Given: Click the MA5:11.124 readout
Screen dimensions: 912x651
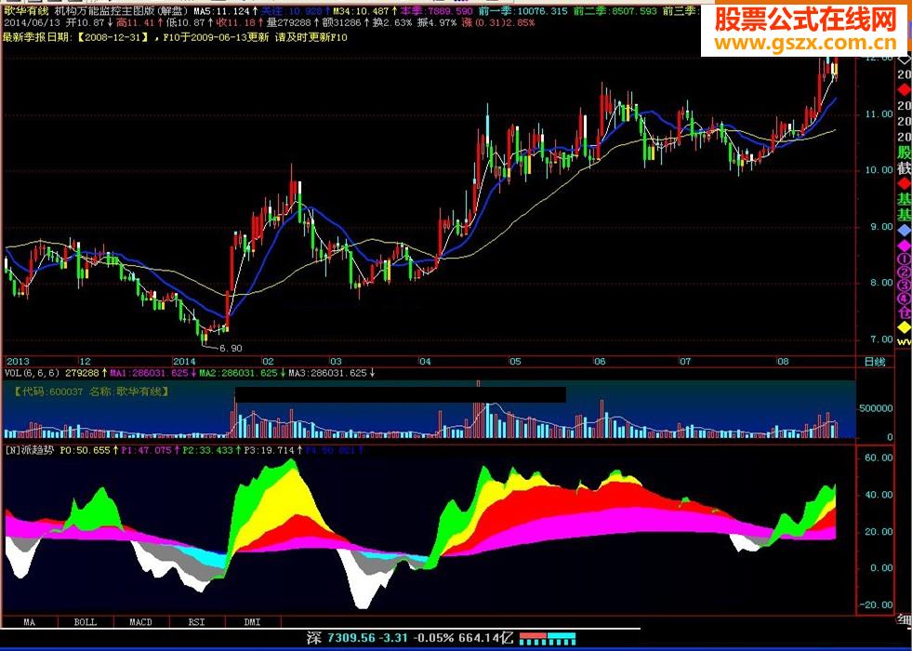Looking at the screenshot, I should (x=226, y=10).
